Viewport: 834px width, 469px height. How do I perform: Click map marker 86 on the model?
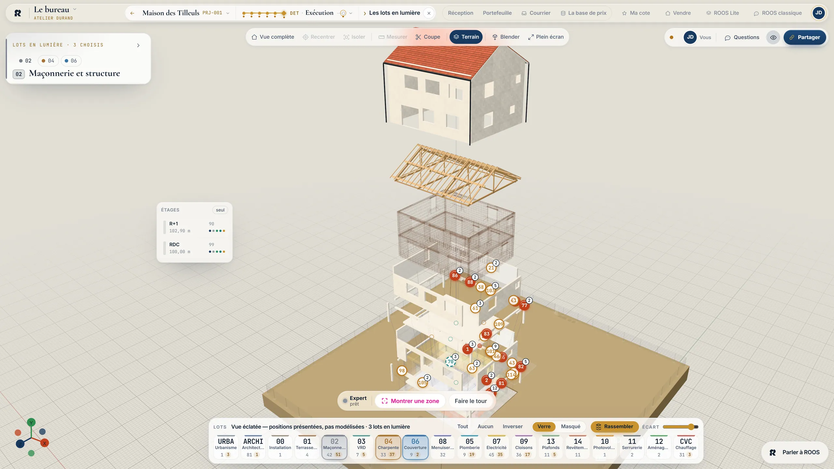click(x=454, y=276)
